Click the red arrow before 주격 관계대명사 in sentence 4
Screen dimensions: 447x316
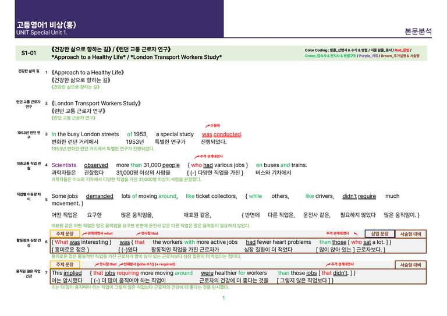pos(197,157)
